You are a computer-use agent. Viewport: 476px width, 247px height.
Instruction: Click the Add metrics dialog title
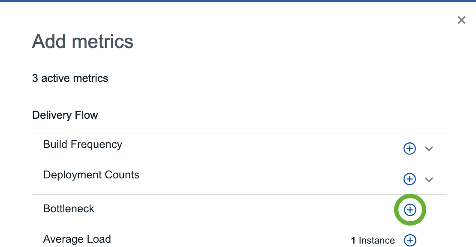click(83, 41)
